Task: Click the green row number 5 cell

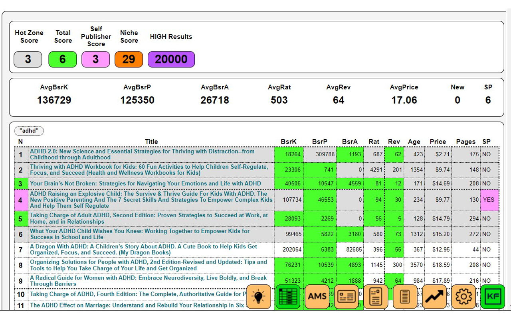Action: (x=21, y=219)
